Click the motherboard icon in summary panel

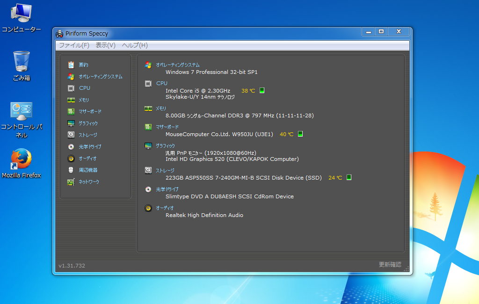pyautogui.click(x=148, y=127)
